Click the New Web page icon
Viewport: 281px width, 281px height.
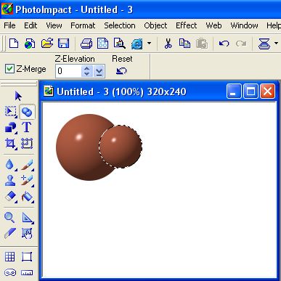[30, 44]
